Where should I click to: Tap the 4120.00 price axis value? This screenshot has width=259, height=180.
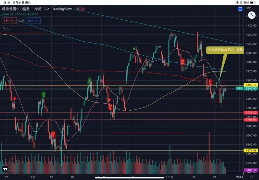[x=251, y=26]
